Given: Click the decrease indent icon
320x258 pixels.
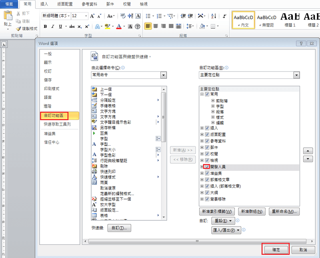Looking at the screenshot, I should pyautogui.click(x=183, y=16).
